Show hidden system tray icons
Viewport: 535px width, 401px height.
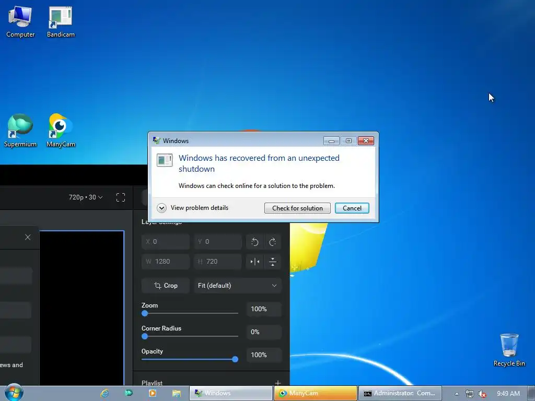[457, 394]
